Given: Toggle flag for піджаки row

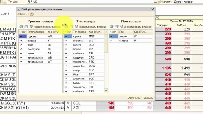Looking at the screenshot, I should pyautogui.click(x=21, y=36).
